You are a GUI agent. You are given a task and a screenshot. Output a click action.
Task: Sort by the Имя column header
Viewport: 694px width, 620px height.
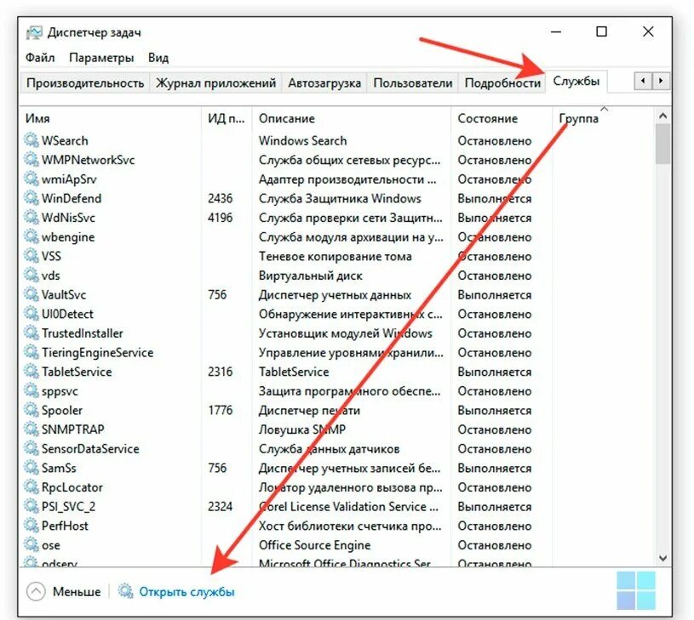pos(111,118)
